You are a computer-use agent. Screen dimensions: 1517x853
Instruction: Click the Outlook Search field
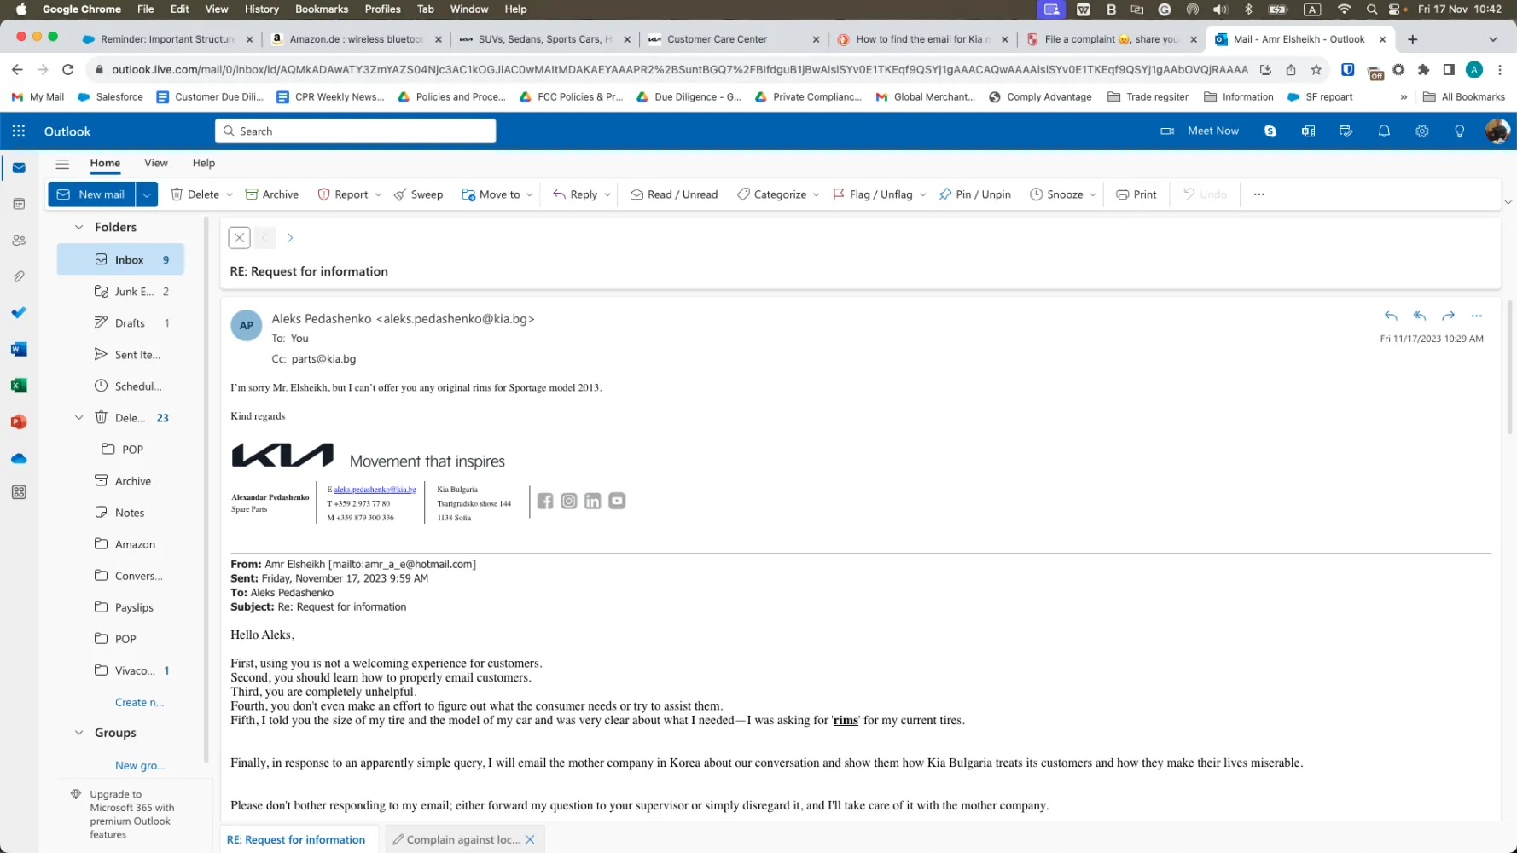point(356,131)
